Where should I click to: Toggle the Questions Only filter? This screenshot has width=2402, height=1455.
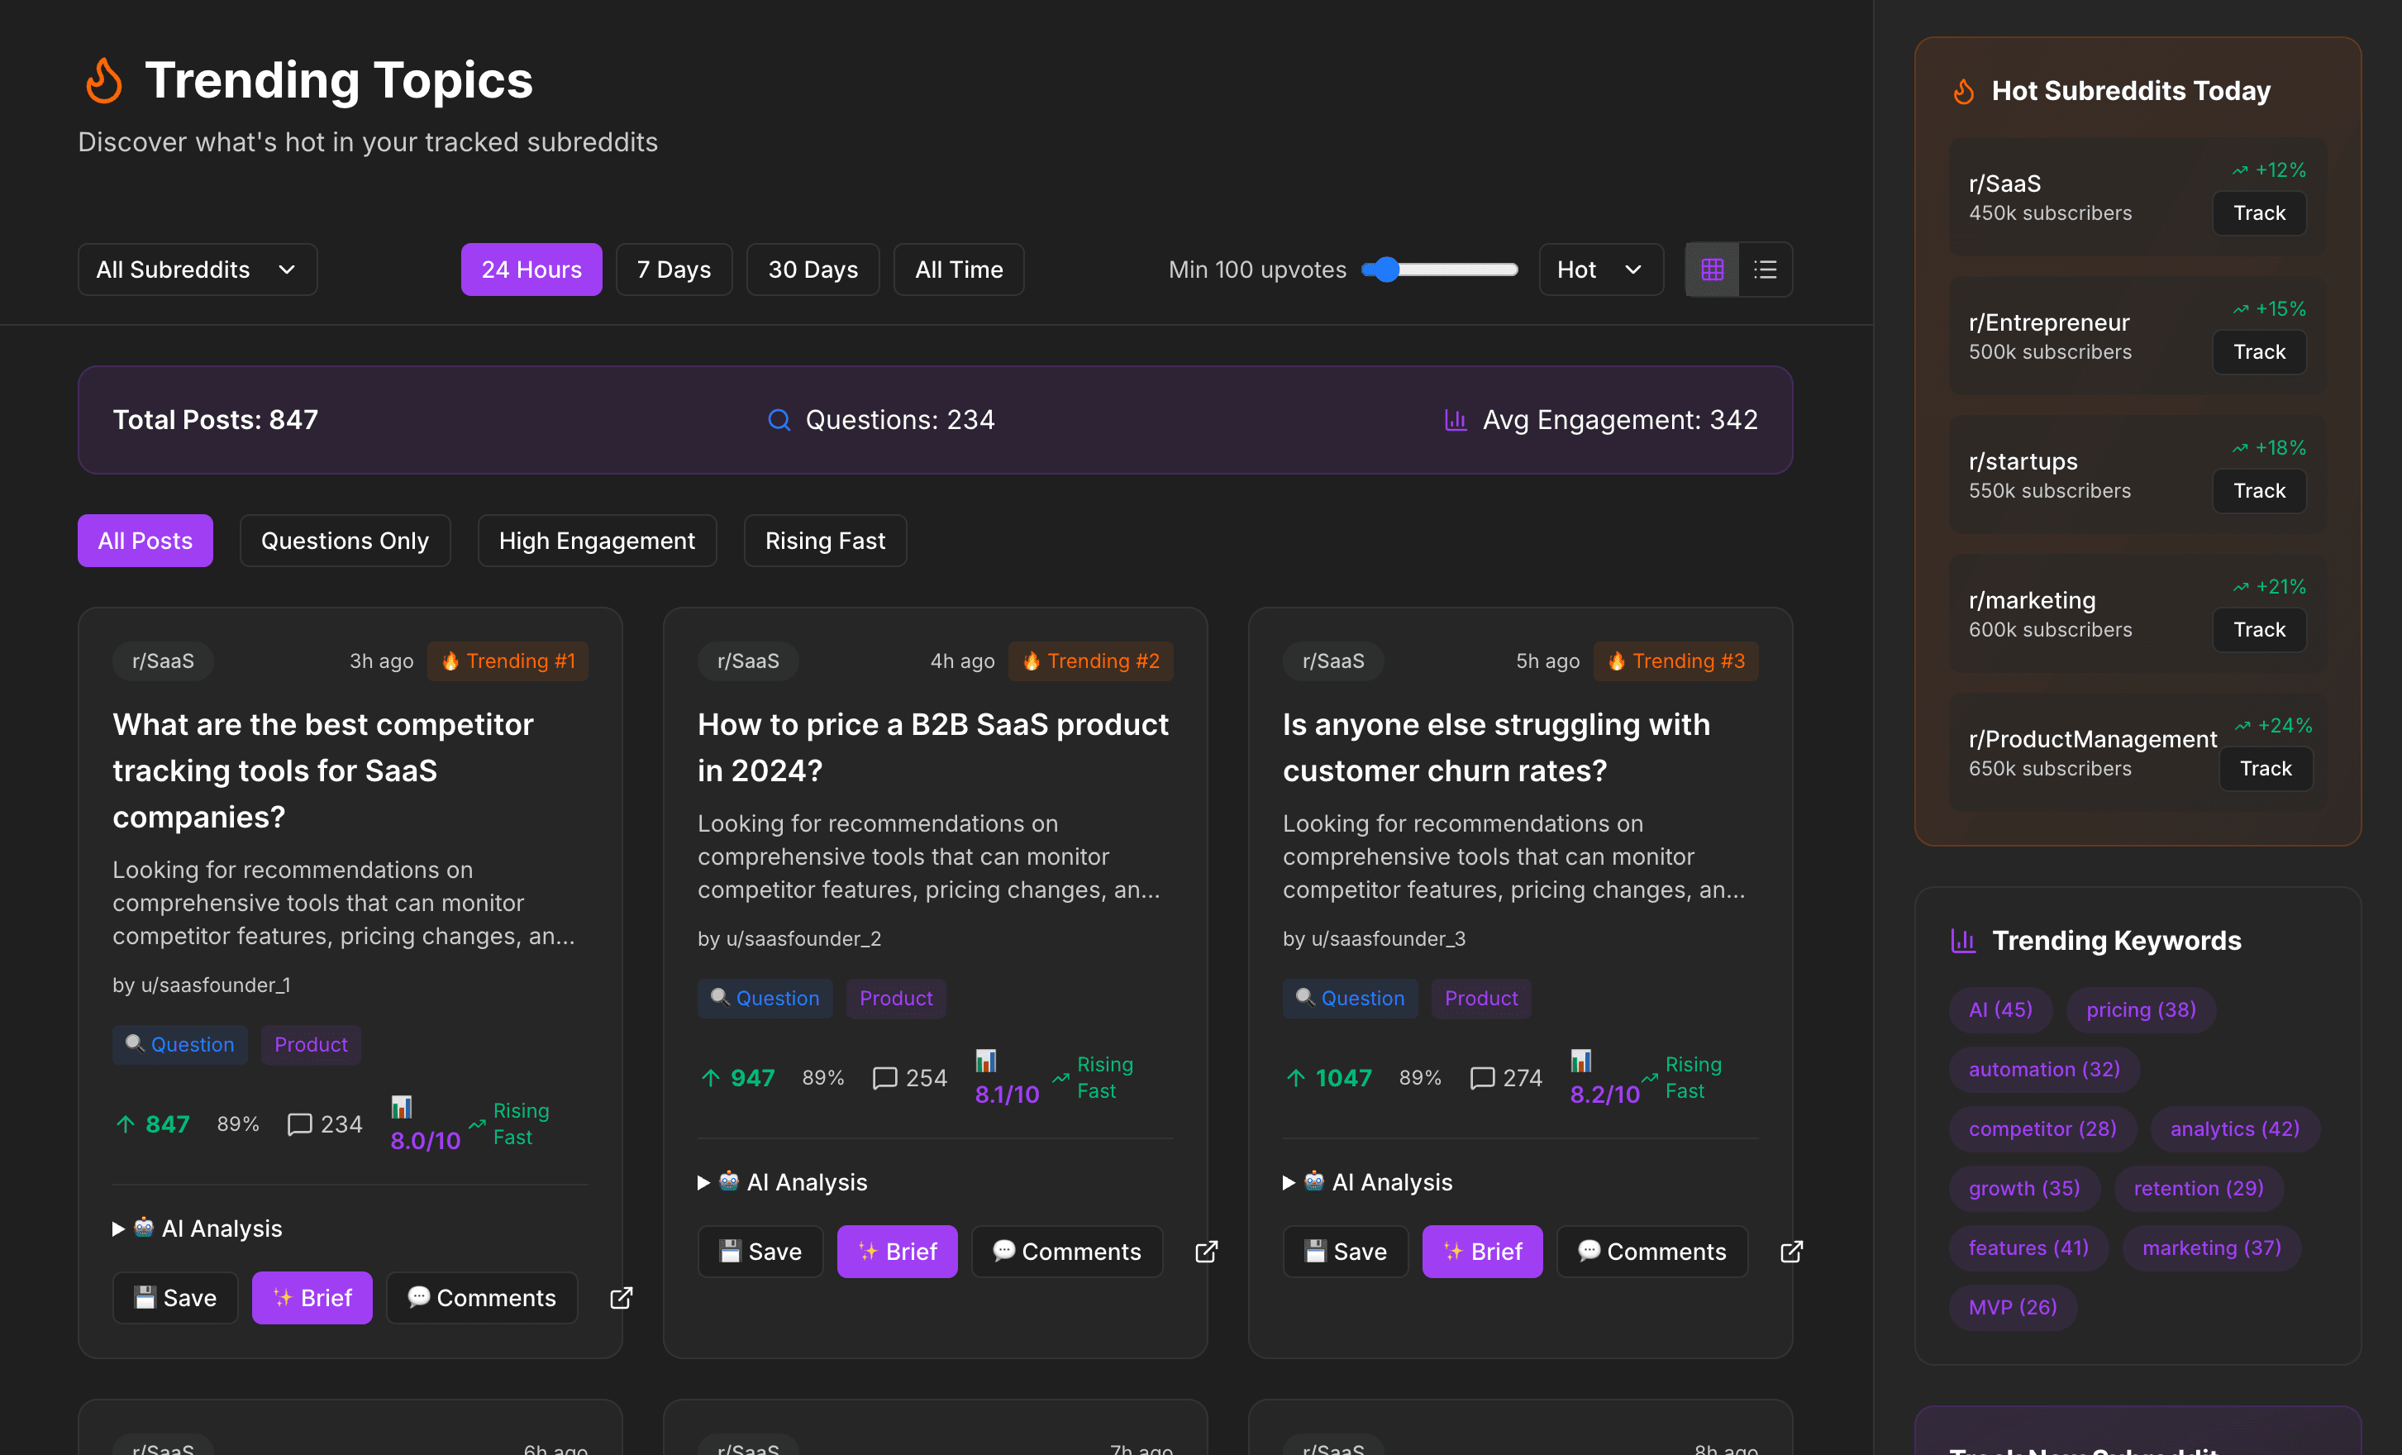[344, 541]
